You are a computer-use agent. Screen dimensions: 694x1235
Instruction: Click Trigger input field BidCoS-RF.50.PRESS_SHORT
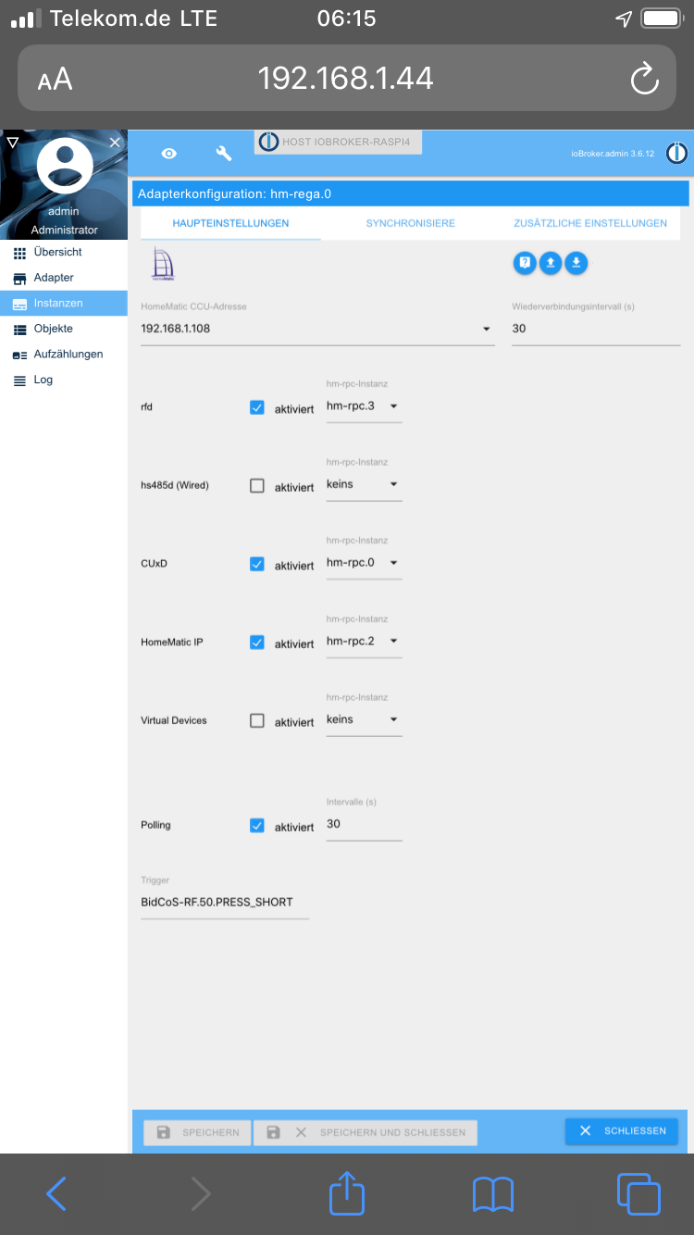225,902
